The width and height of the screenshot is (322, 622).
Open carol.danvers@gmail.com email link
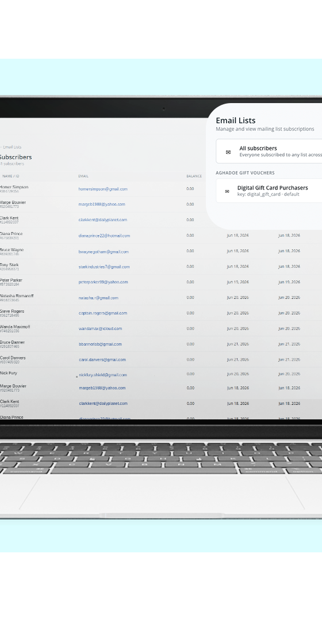point(102,359)
